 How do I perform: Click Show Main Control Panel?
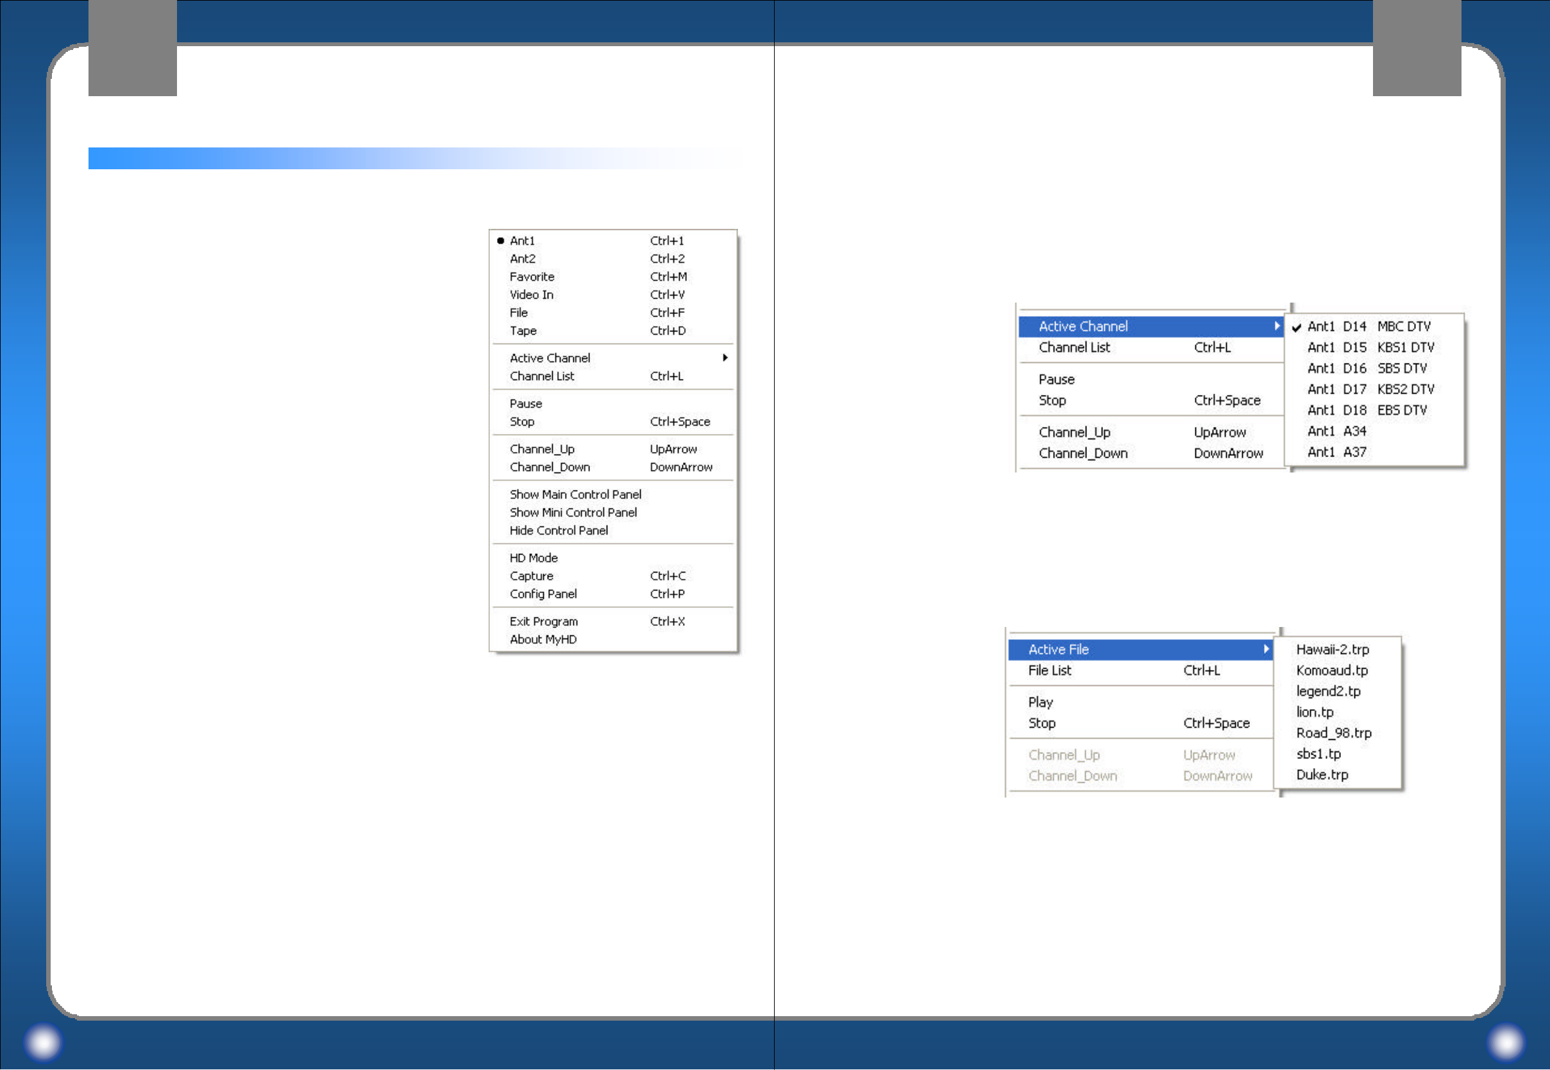tap(575, 495)
